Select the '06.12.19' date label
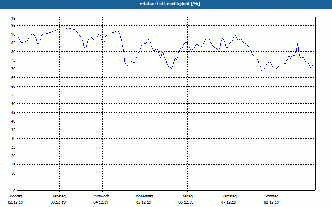Screen dimensions: 332x207 (x=186, y=202)
